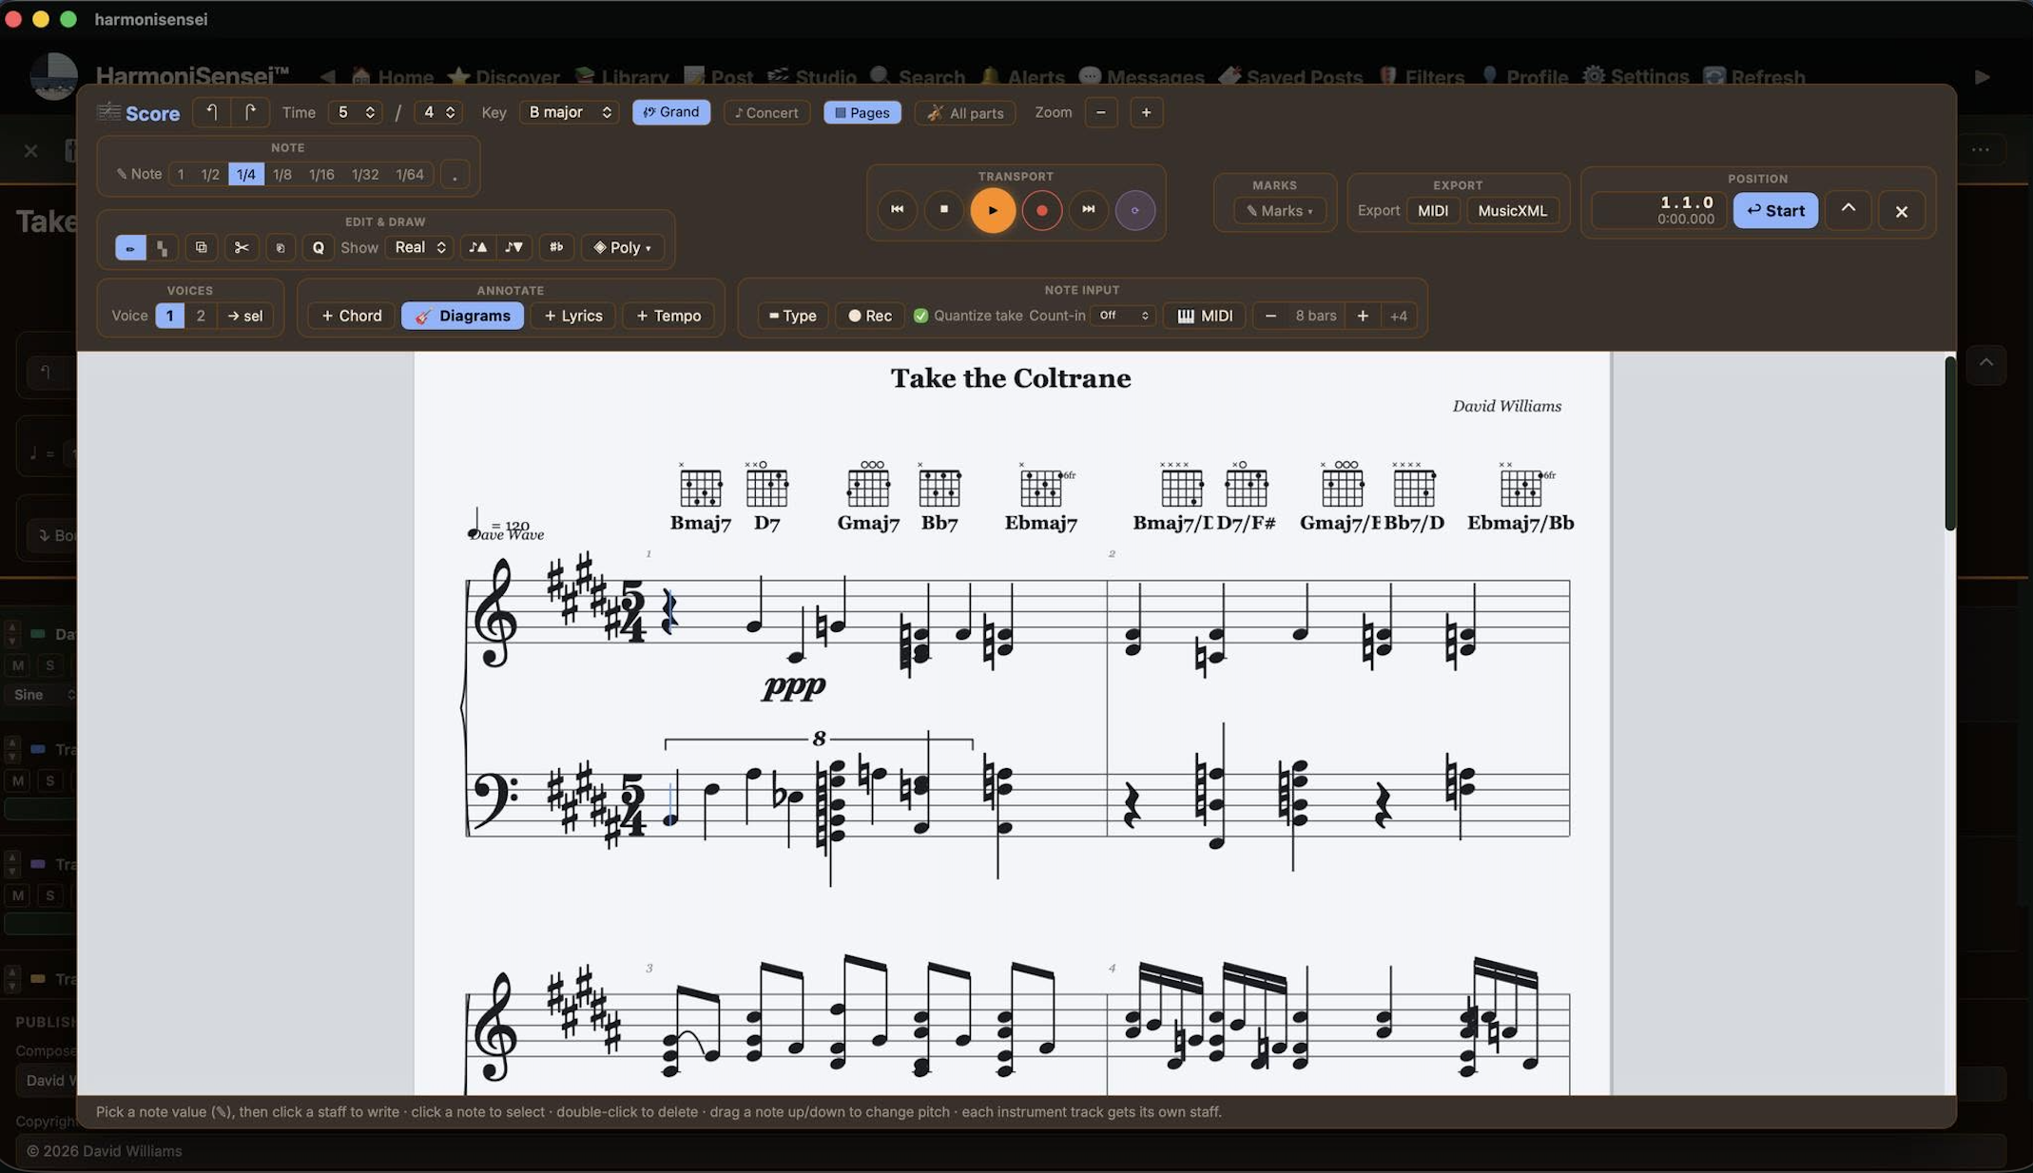Viewport: 2033px width, 1173px height.
Task: Click the Zoom plus button
Action: pos(1147,112)
